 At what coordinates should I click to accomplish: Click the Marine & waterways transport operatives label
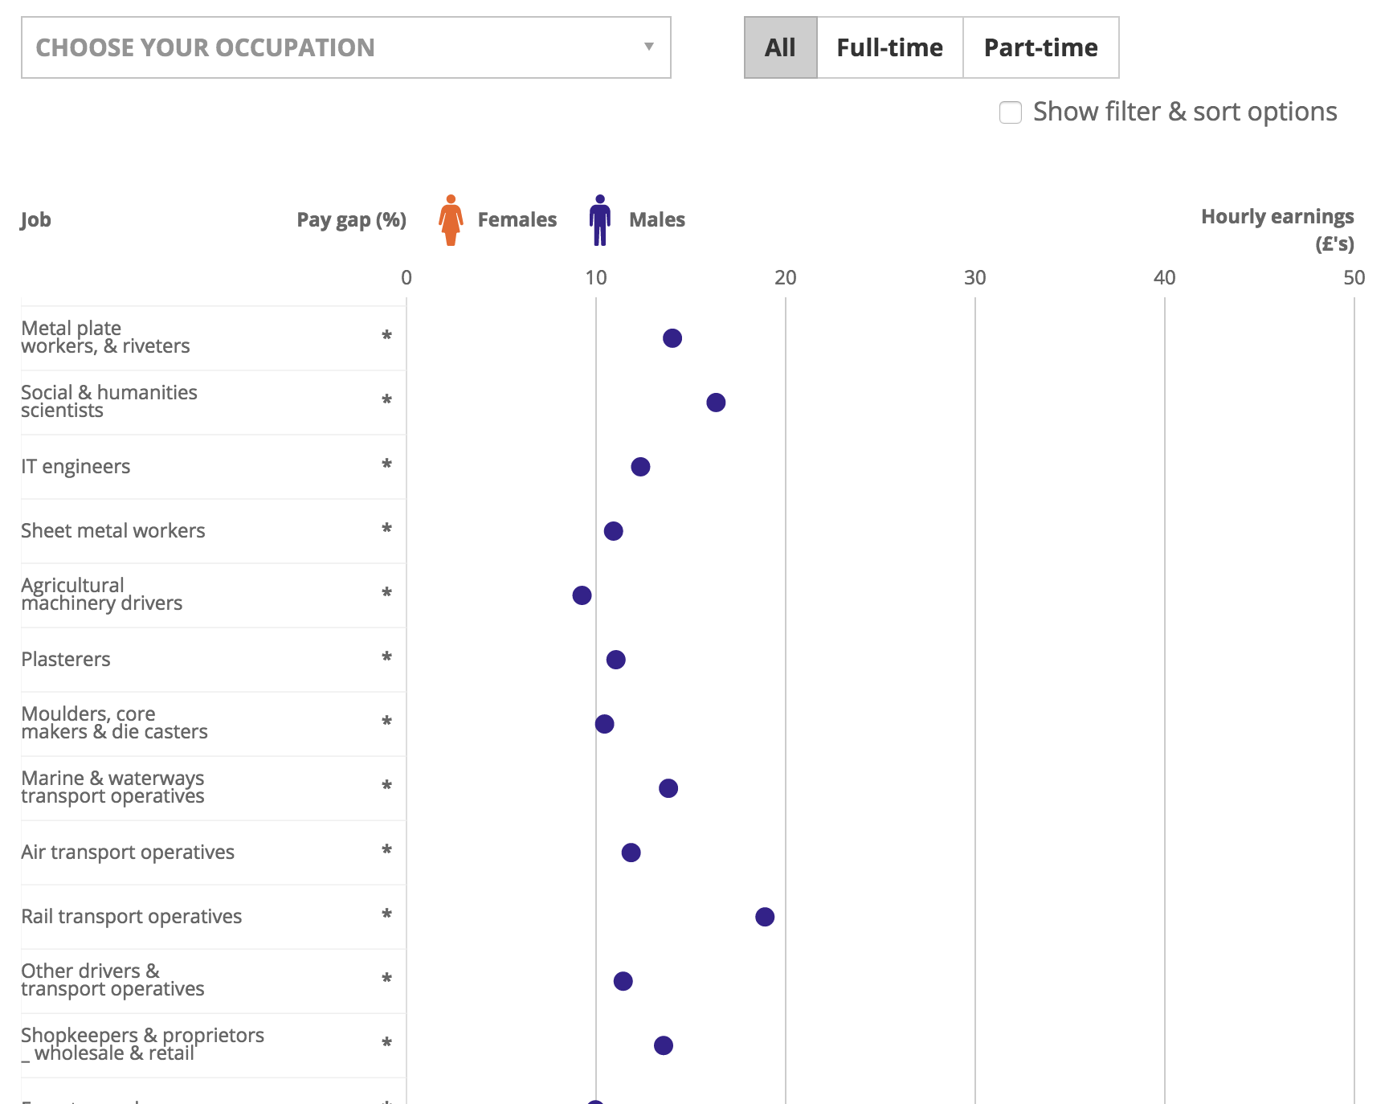pos(112,787)
